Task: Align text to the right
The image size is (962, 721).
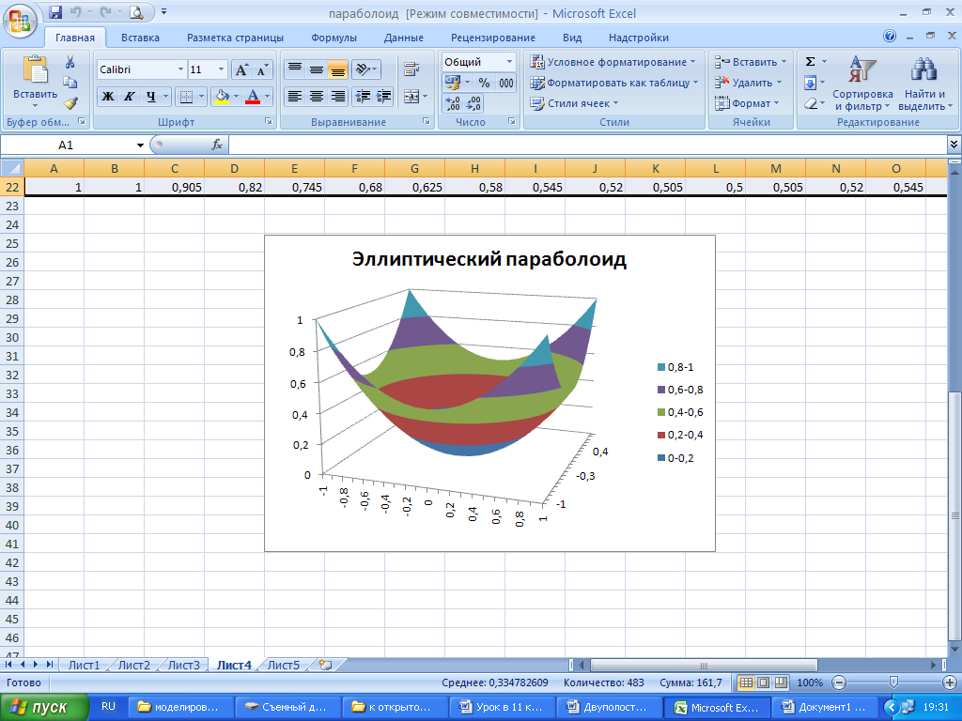Action: [x=337, y=97]
